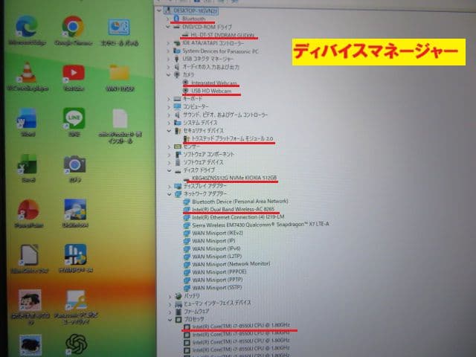Select WAN Miniport (Network Monitor)

231,264
